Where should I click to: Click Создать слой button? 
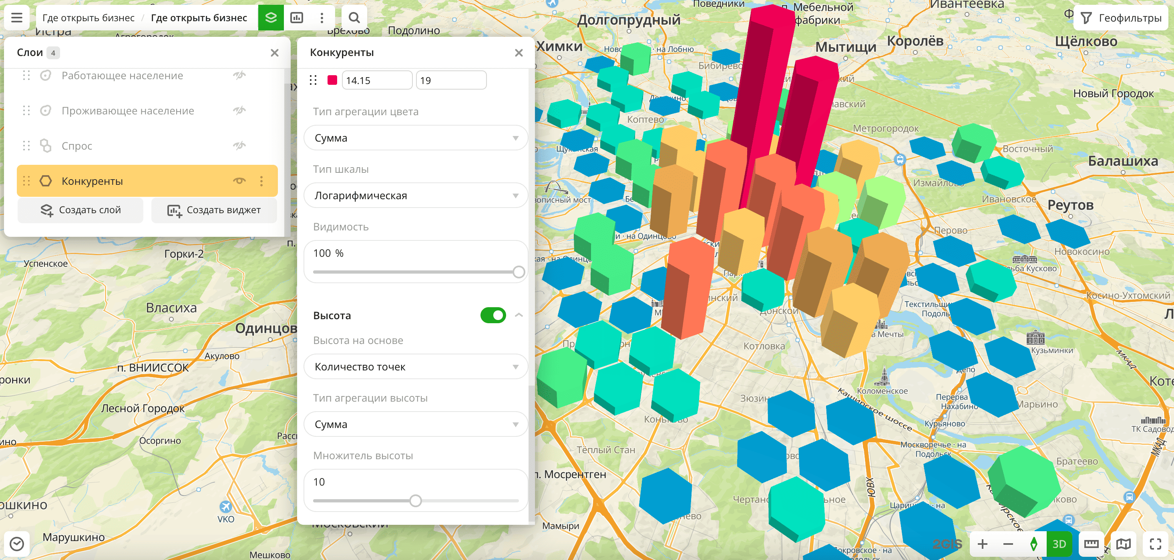[x=80, y=210]
